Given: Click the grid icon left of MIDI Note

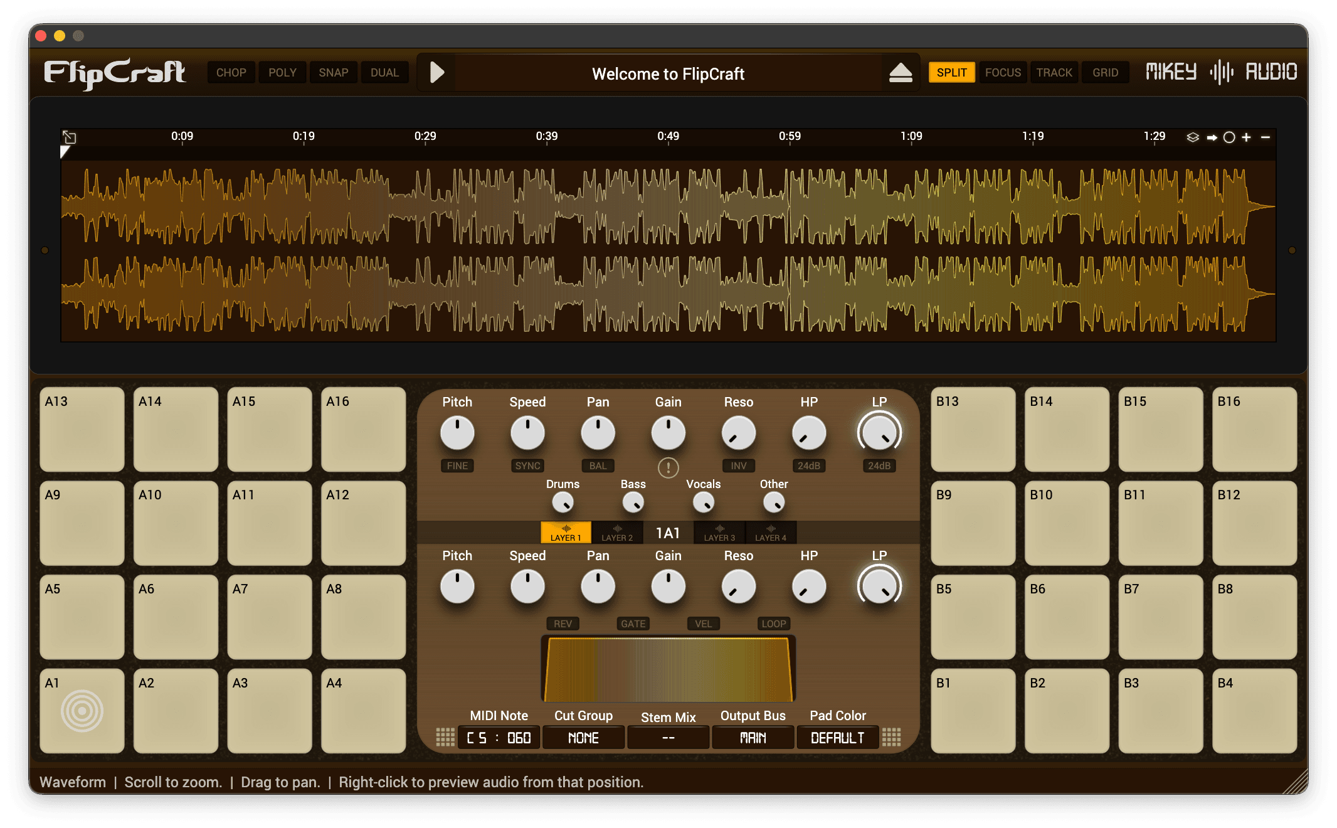Looking at the screenshot, I should 445,737.
